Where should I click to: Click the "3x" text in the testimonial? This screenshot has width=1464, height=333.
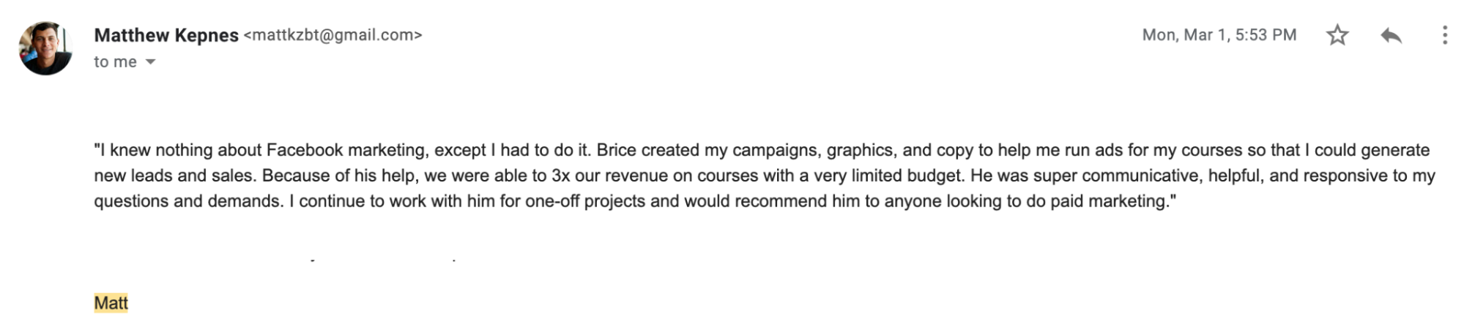coord(561,176)
